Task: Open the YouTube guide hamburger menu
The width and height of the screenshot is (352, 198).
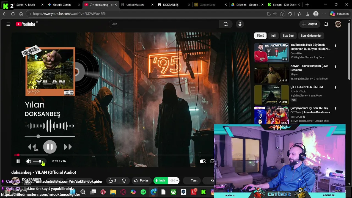Action: [x=8, y=24]
